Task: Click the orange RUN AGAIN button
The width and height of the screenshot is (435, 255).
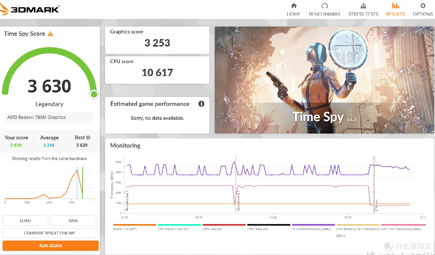Action: point(50,246)
